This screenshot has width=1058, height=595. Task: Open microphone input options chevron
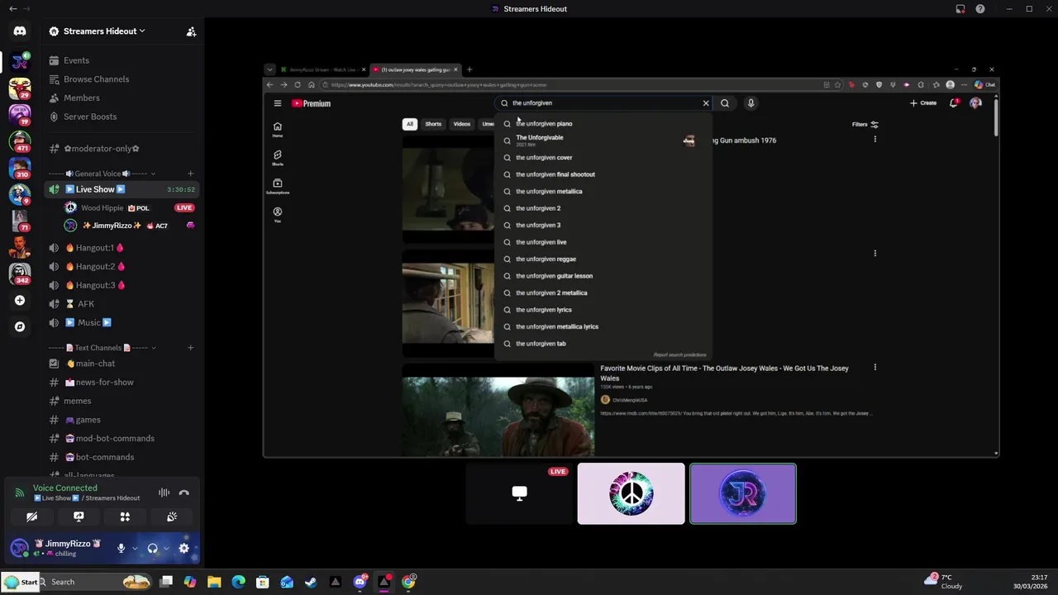pos(135,548)
